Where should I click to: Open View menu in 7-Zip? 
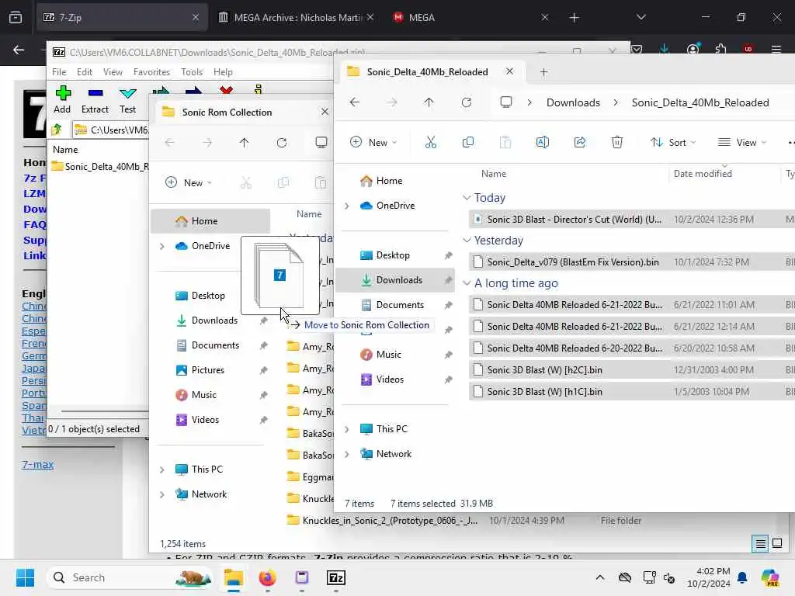coord(113,72)
